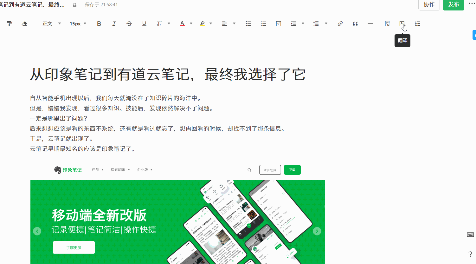The image size is (476, 264).
Task: Click the 协作 collaborate button
Action: (x=429, y=4)
